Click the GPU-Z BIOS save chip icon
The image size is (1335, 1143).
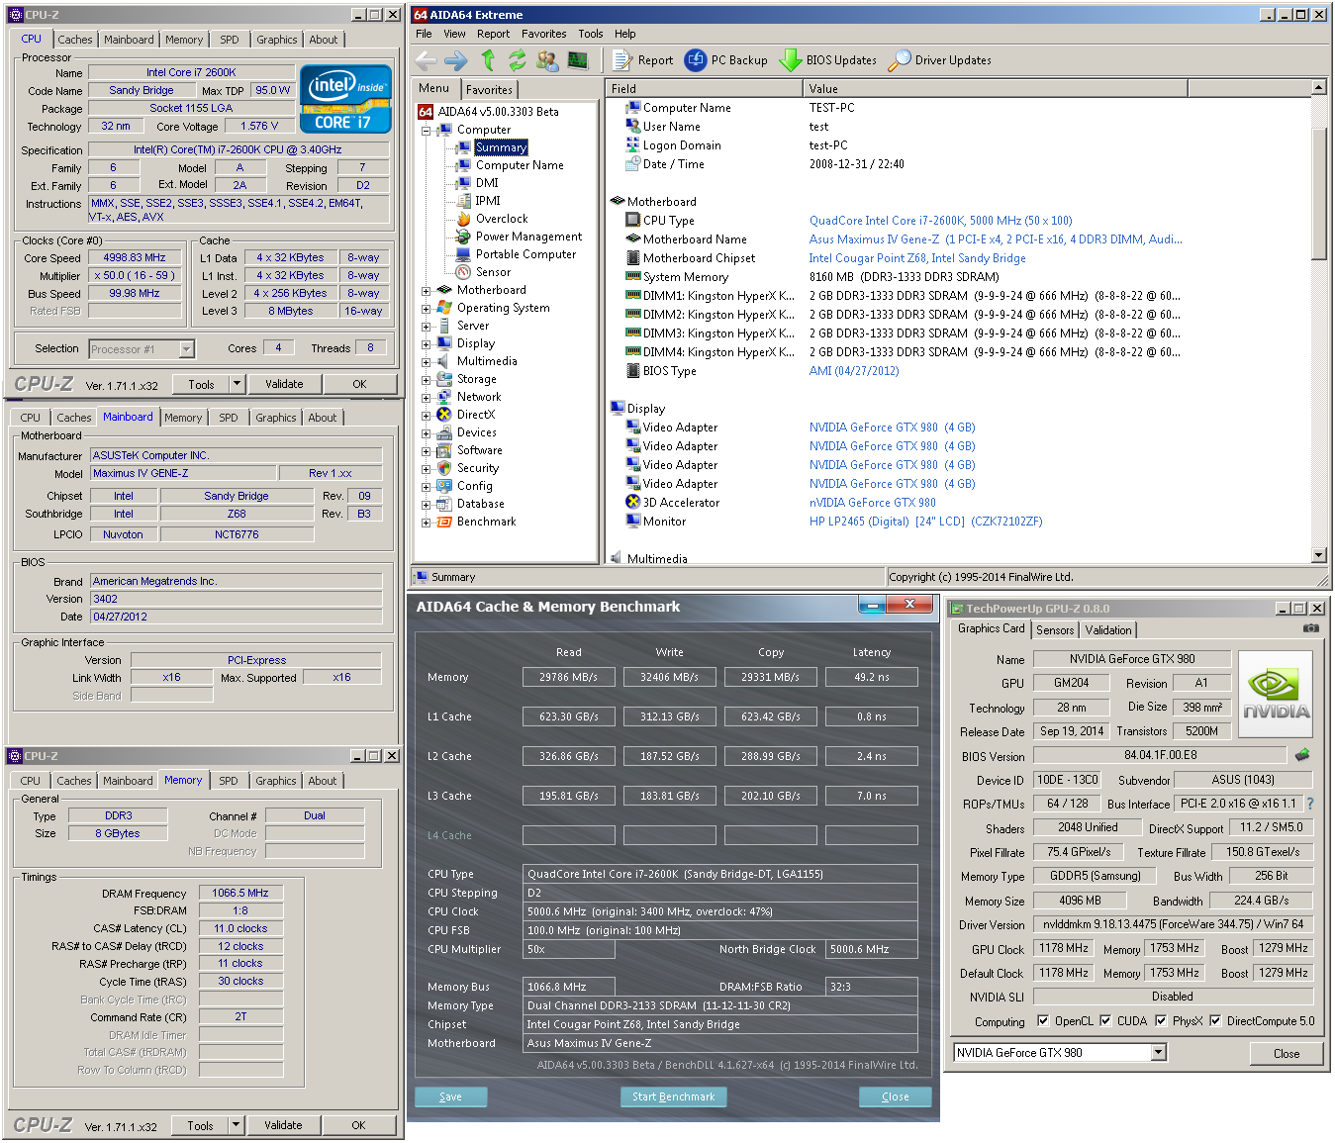tap(1302, 755)
